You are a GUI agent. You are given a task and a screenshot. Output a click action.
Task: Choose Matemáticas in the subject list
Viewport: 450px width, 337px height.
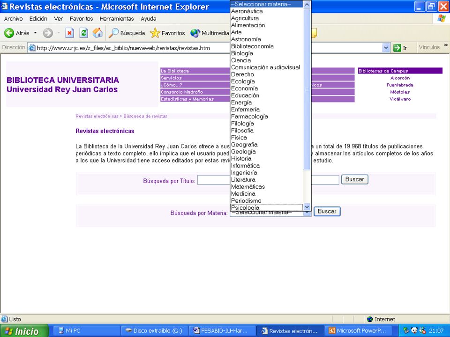click(x=267, y=187)
